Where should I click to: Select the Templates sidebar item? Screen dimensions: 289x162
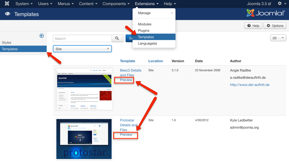coord(23,49)
